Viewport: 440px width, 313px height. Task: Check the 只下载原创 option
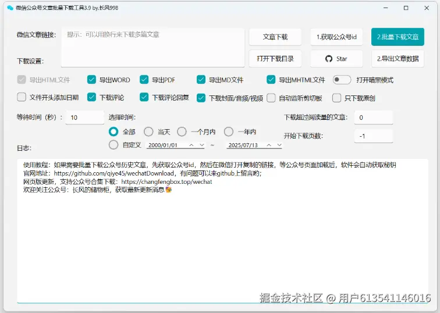[336, 98]
